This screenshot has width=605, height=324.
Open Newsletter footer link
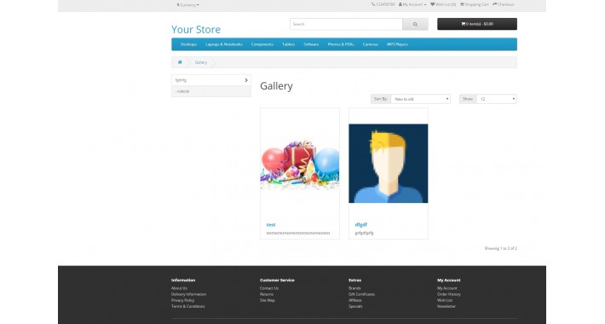[447, 306]
